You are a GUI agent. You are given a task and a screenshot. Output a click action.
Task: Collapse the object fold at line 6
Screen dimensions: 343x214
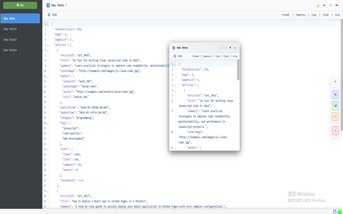tap(48, 51)
